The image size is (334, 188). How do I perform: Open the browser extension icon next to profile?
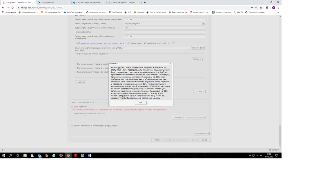(x=267, y=8)
